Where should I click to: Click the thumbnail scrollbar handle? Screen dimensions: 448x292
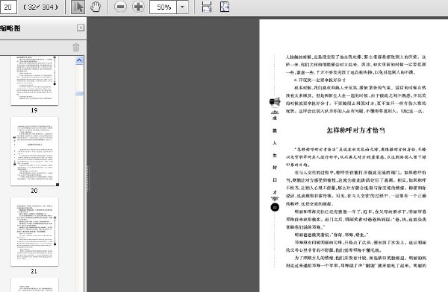coord(79,93)
